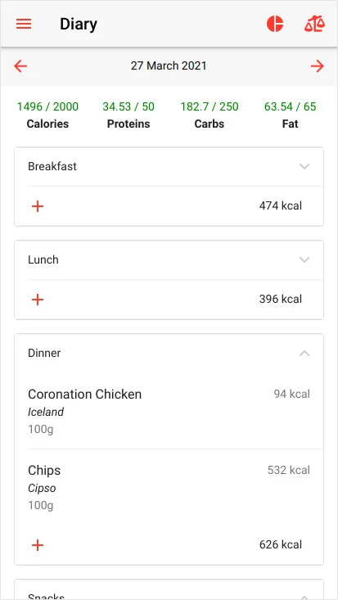Collapse the Dinner section chevron

[304, 353]
